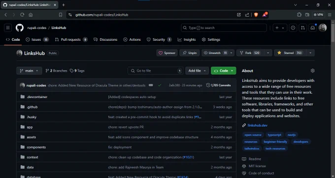
Task: Switch to the Issues tab
Action: (37, 40)
